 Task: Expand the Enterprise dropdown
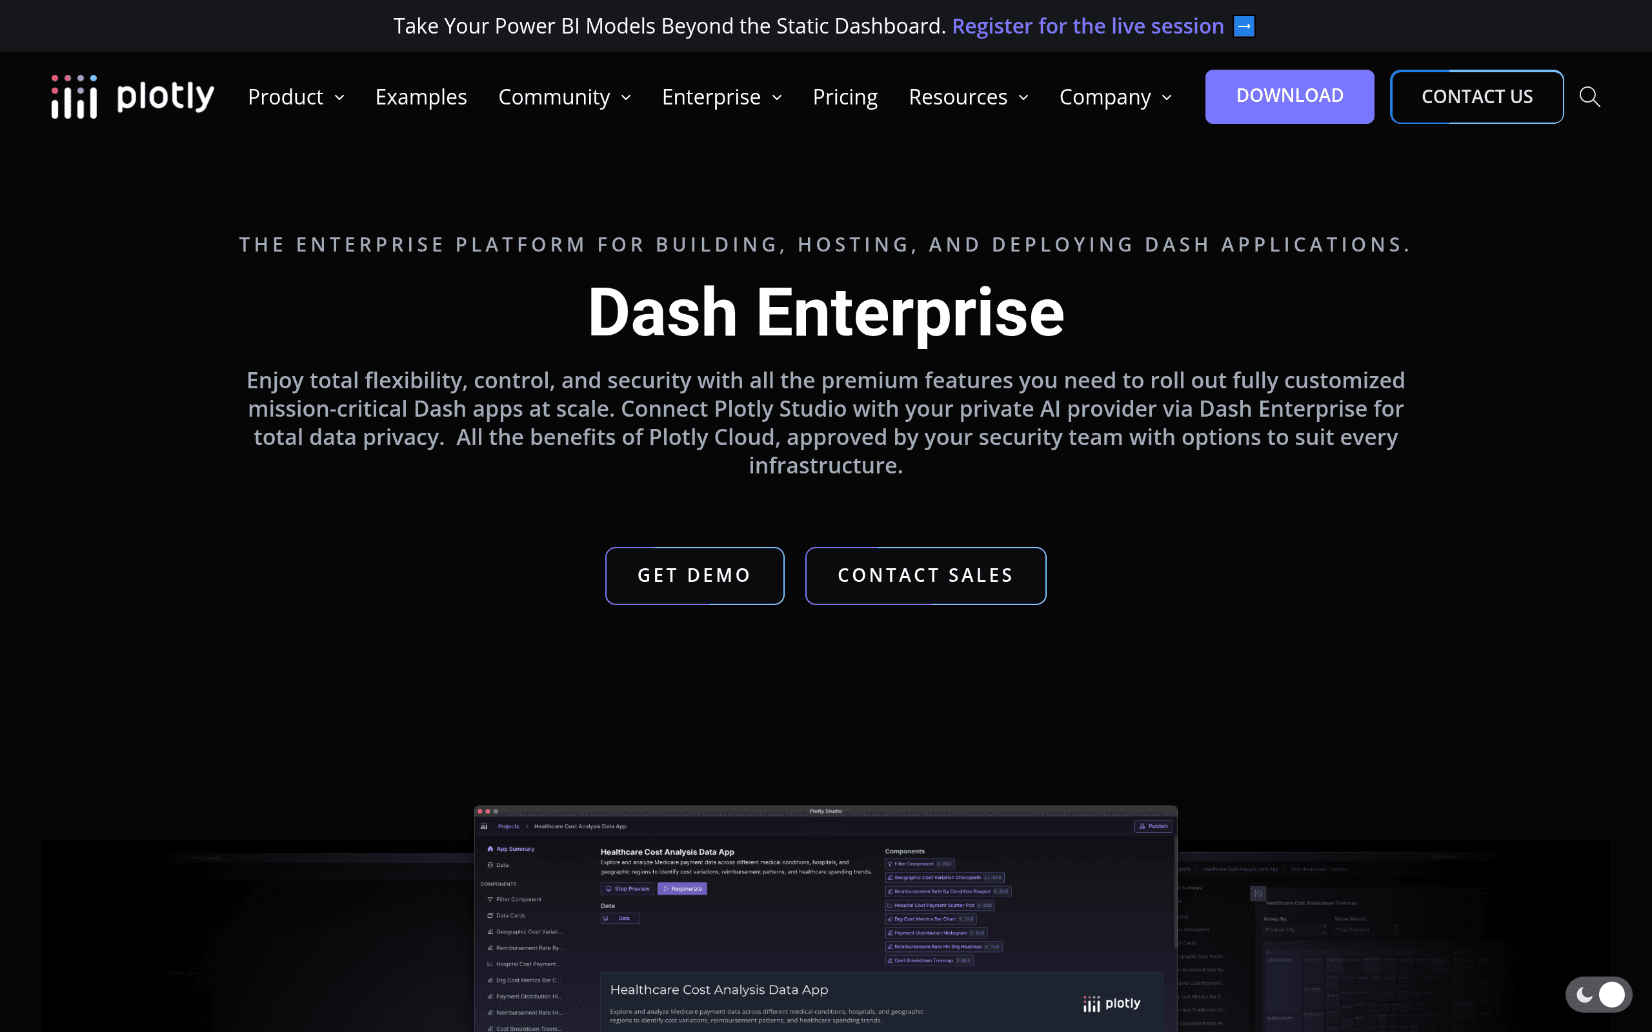pyautogui.click(x=721, y=97)
